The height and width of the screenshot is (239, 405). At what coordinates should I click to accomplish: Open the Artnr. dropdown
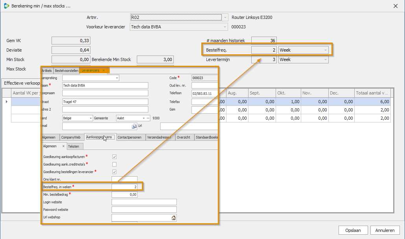225,17
